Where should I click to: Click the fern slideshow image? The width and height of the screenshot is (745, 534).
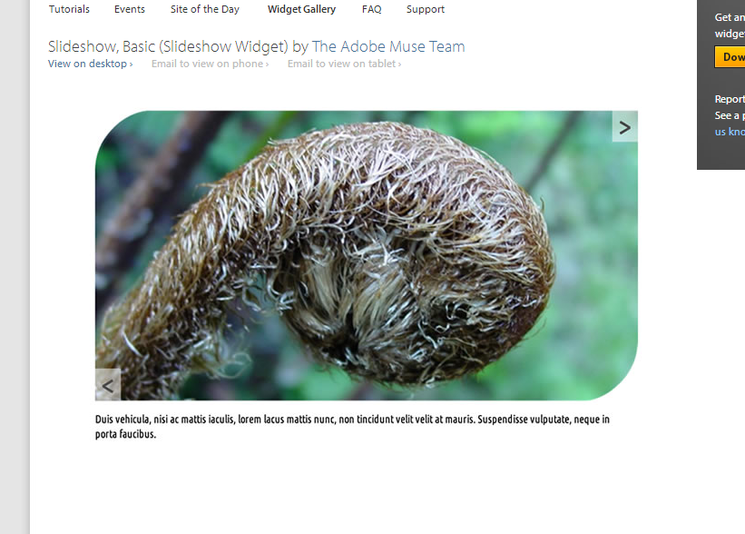pyautogui.click(x=367, y=255)
